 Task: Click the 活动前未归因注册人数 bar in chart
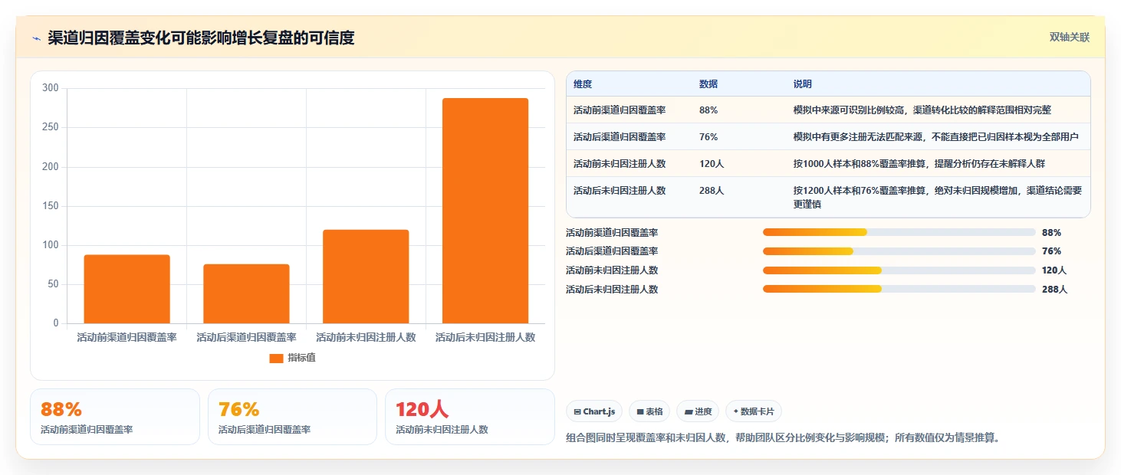pos(366,277)
